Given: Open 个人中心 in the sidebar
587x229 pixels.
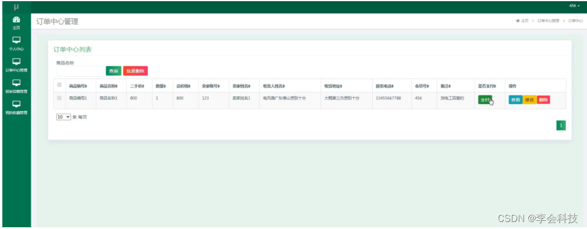Looking at the screenshot, I should click(16, 44).
